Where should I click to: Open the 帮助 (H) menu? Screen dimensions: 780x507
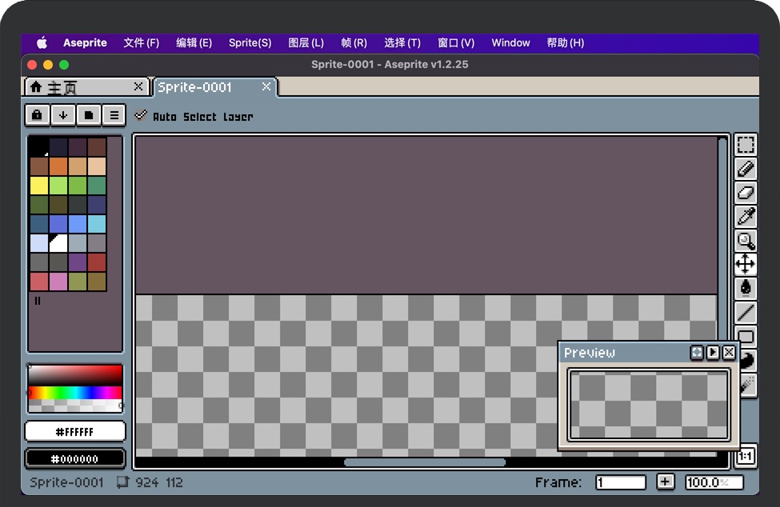566,42
